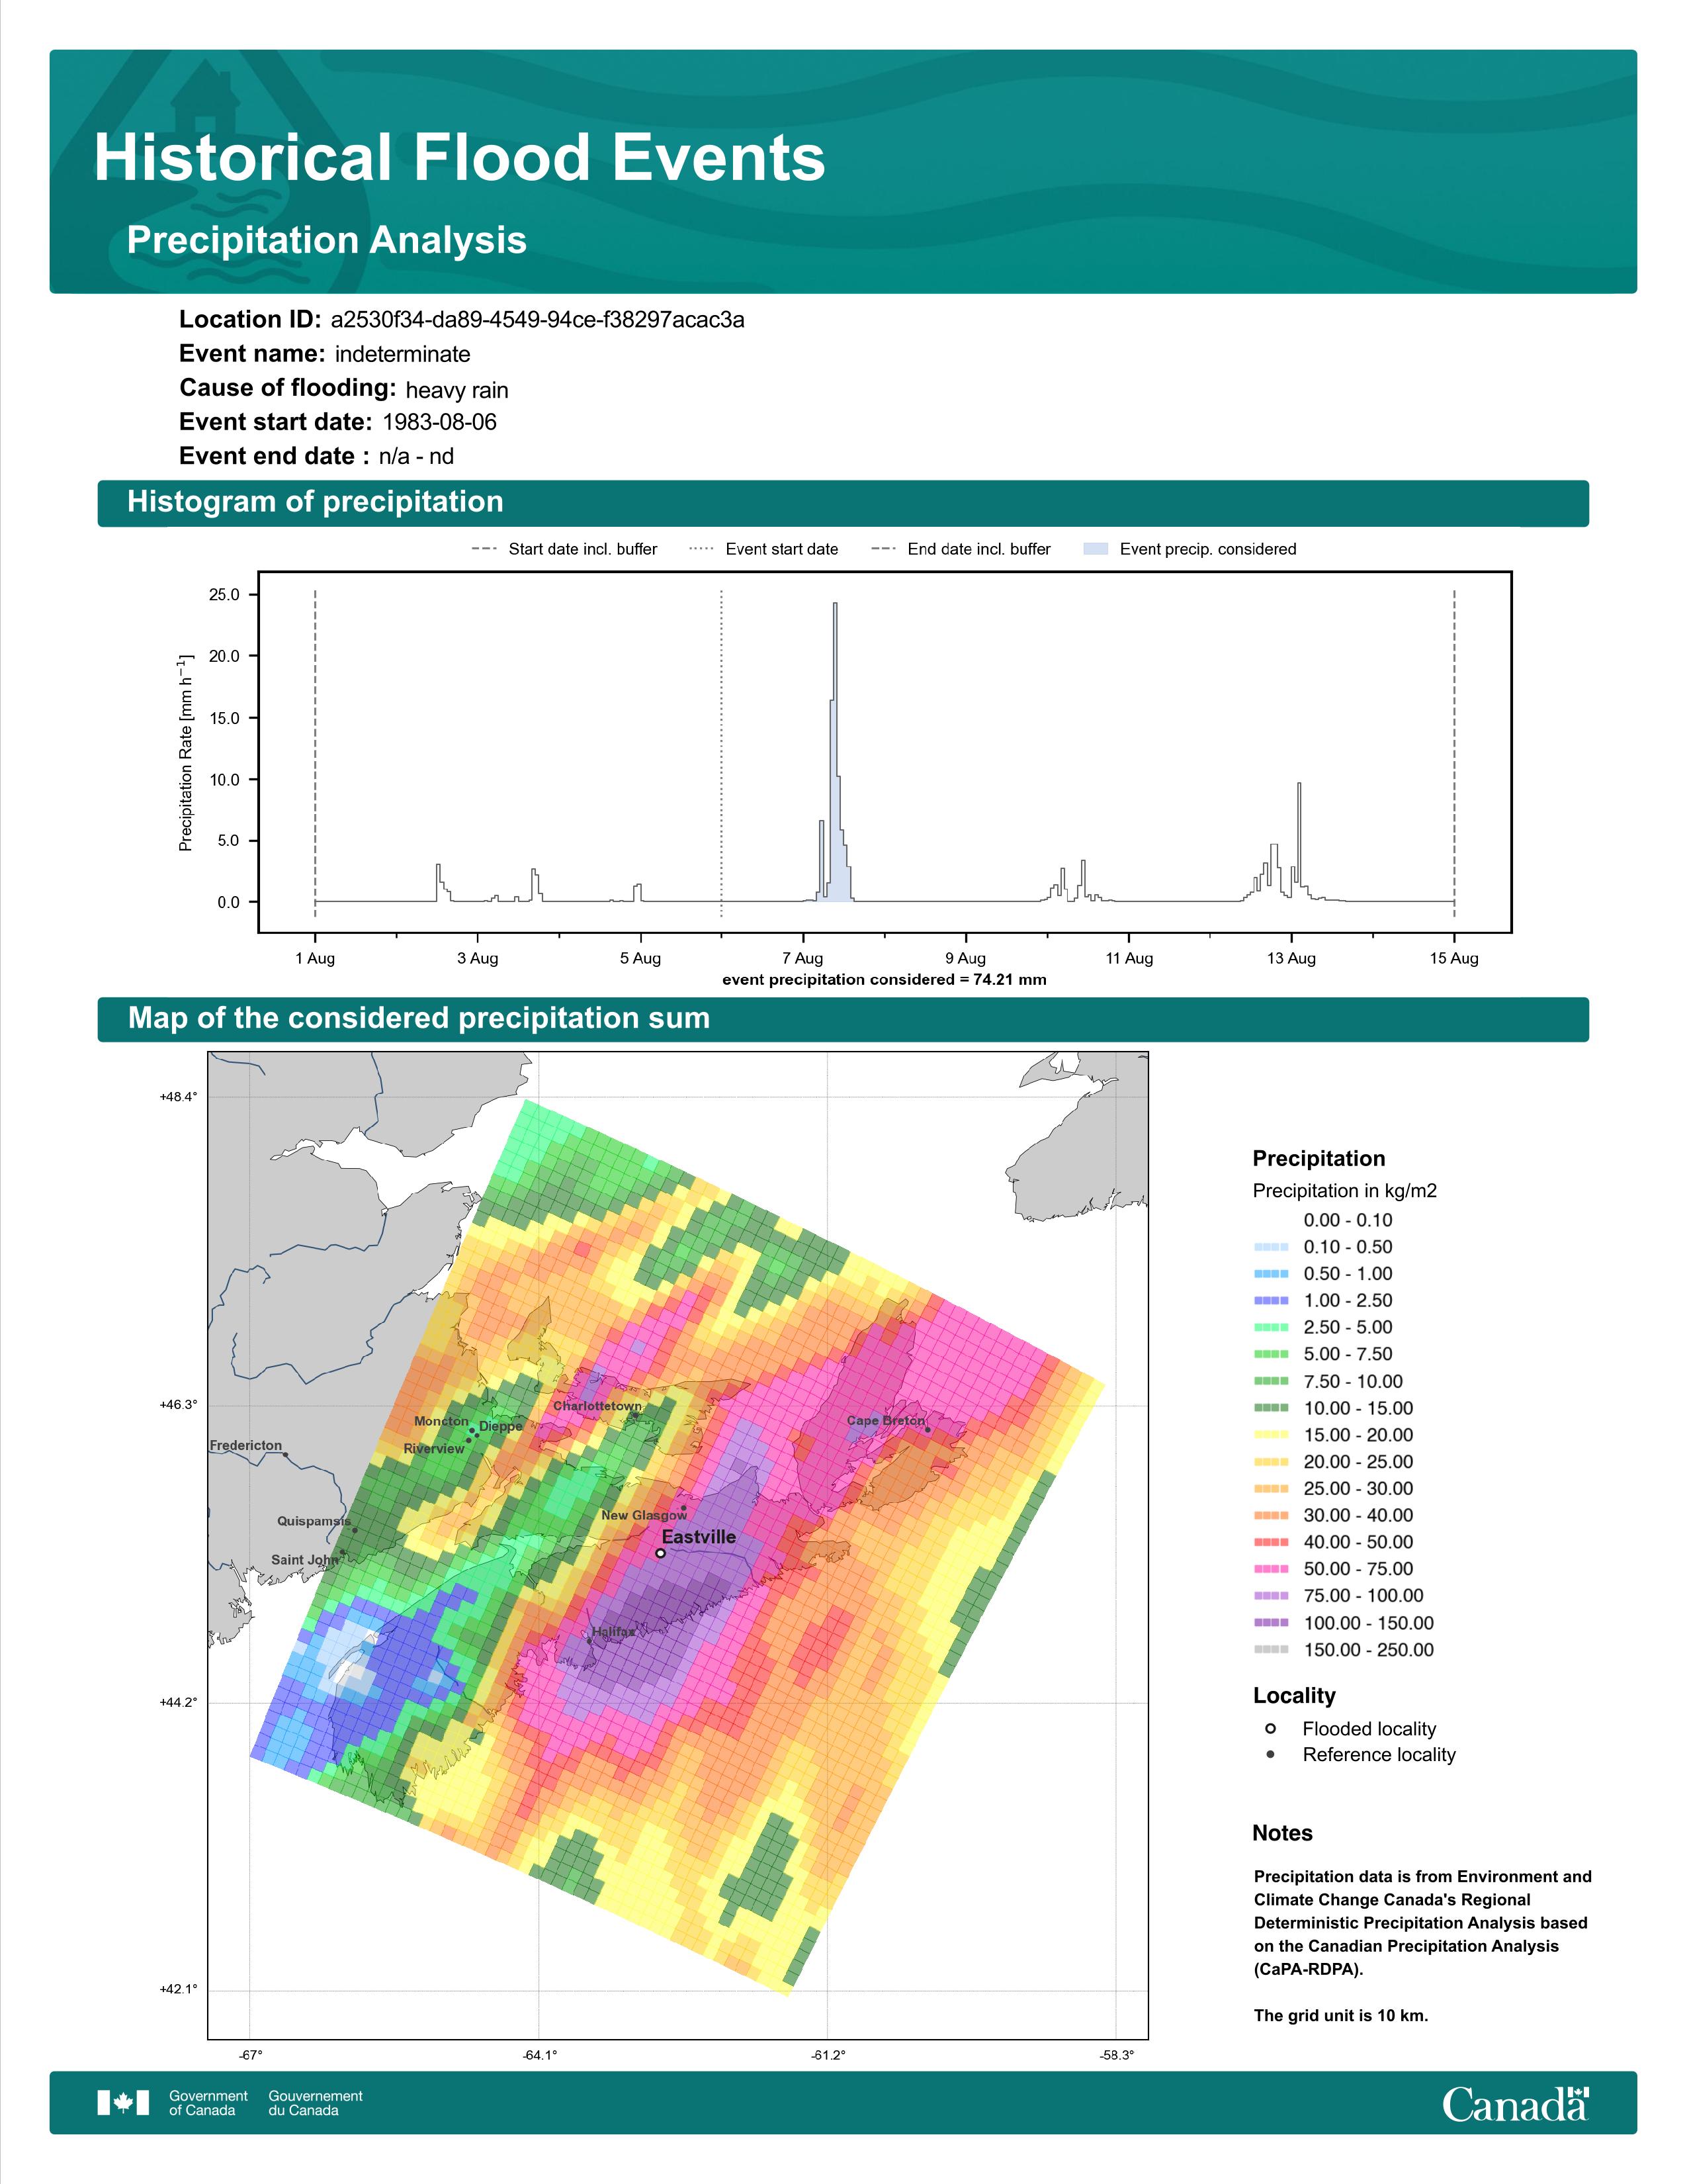The height and width of the screenshot is (2184, 1687).
Task: Click the 50.00 - 75.00 pink swatch
Action: click(1270, 1569)
